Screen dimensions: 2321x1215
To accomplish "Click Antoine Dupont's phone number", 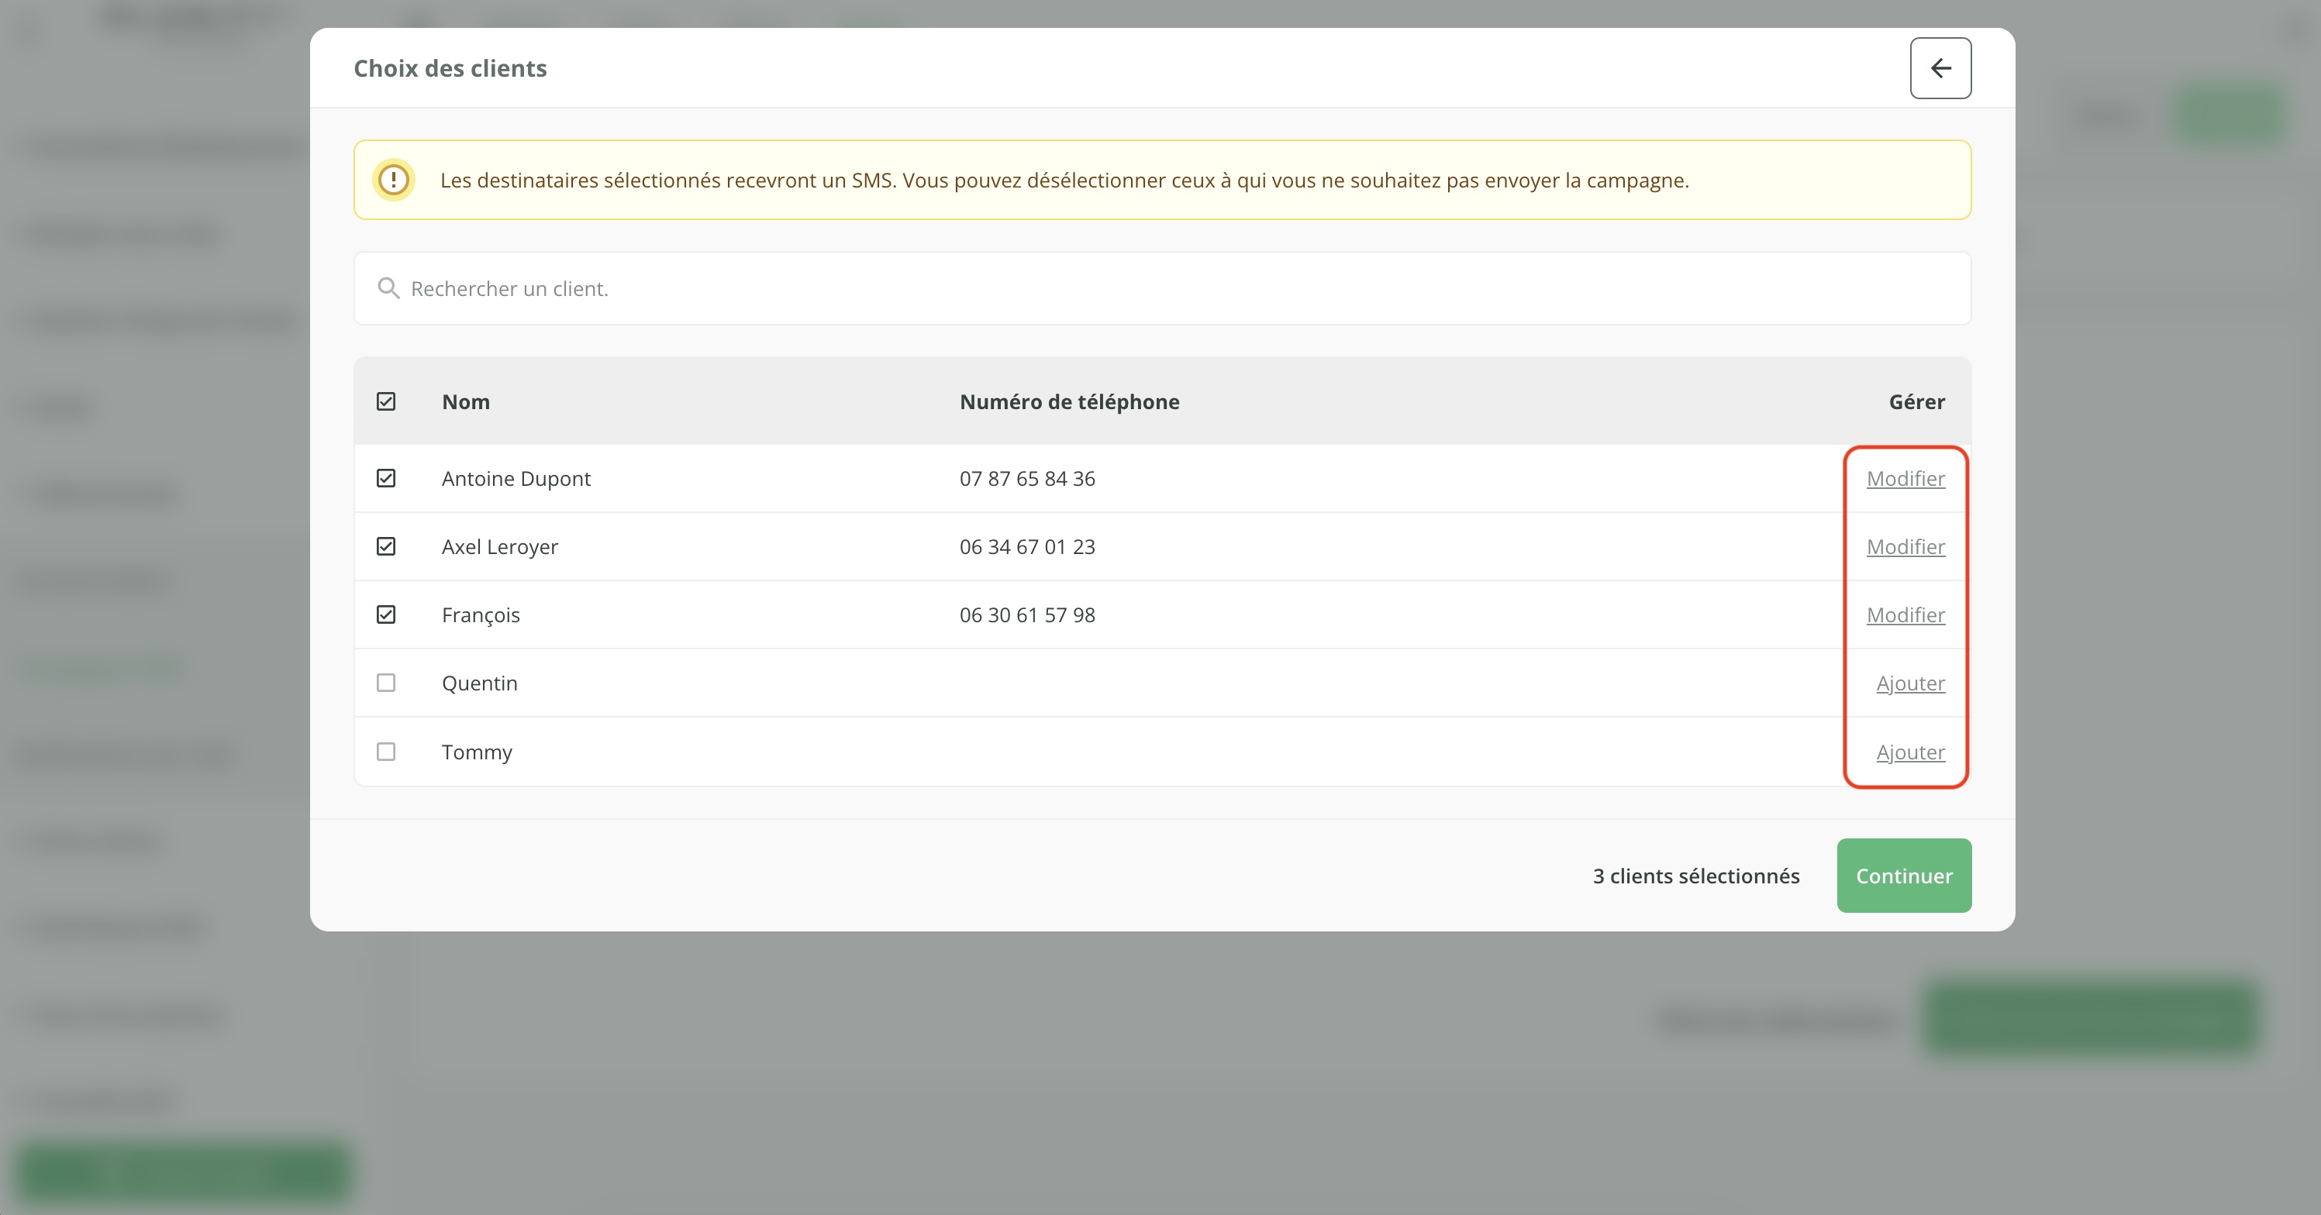I will [1026, 478].
